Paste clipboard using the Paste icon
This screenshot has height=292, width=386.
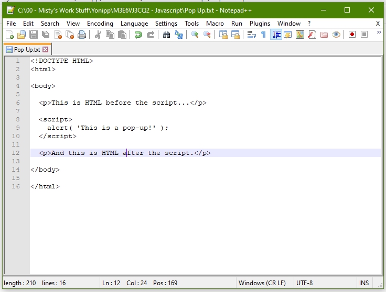[122, 35]
